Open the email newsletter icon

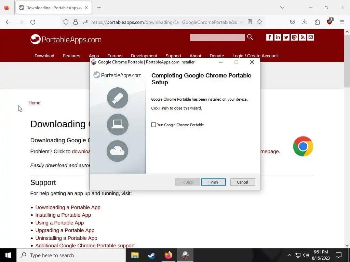pyautogui.click(x=311, y=37)
